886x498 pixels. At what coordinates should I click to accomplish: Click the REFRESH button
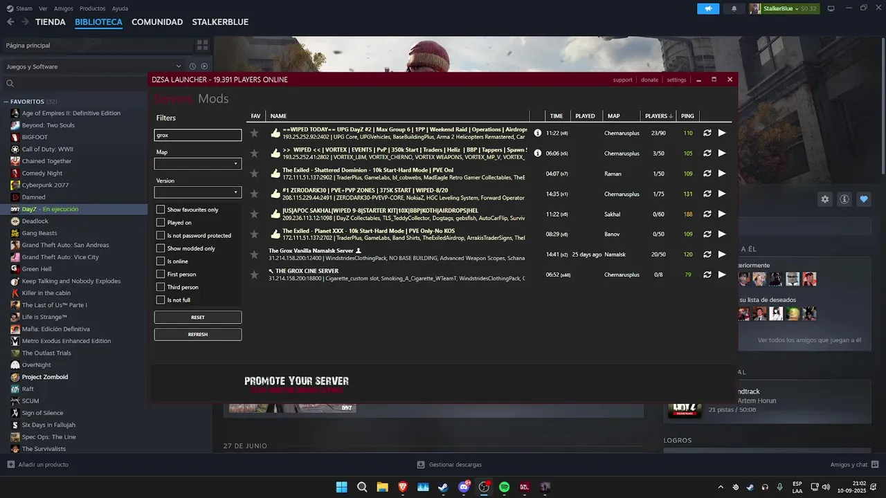point(197,335)
